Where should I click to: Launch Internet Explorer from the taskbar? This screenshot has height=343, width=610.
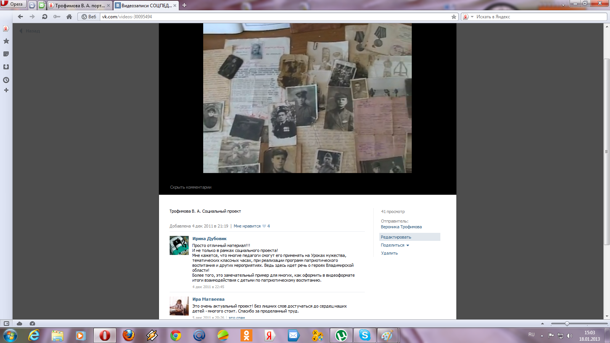point(34,335)
